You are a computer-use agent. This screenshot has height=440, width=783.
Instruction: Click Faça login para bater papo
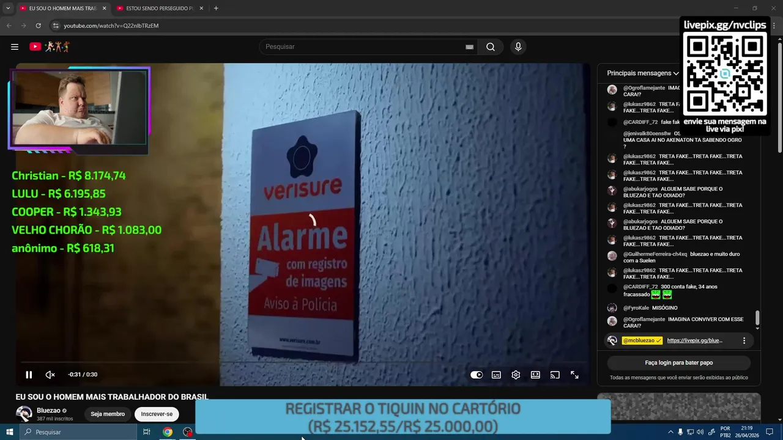[x=679, y=362]
